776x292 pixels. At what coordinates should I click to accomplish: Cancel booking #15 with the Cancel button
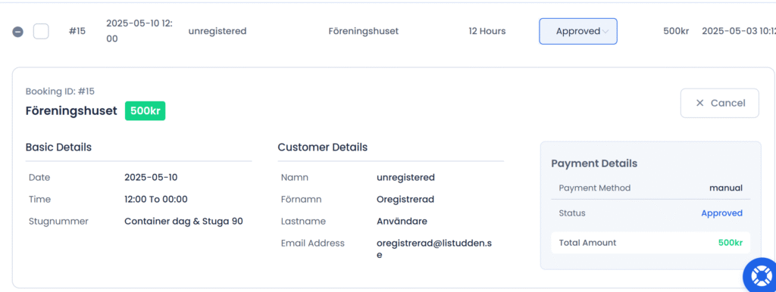(720, 104)
